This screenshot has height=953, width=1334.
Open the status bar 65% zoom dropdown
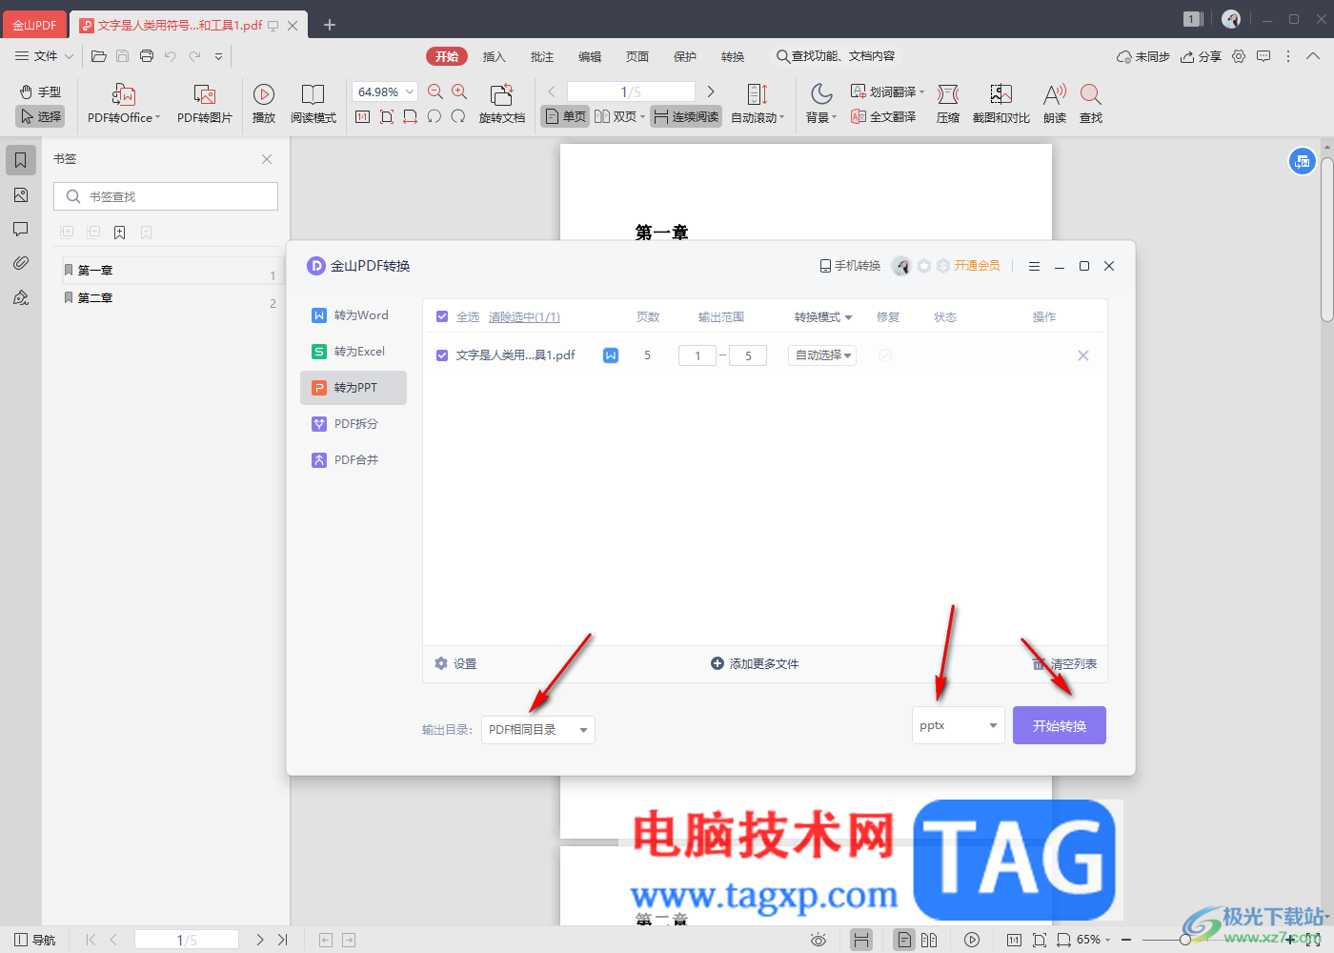point(1094,940)
